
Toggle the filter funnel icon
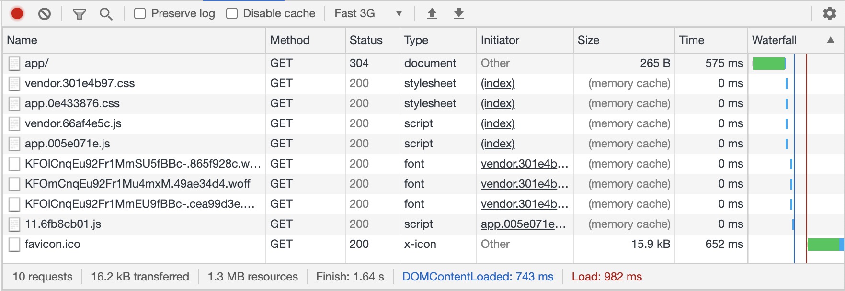(79, 14)
